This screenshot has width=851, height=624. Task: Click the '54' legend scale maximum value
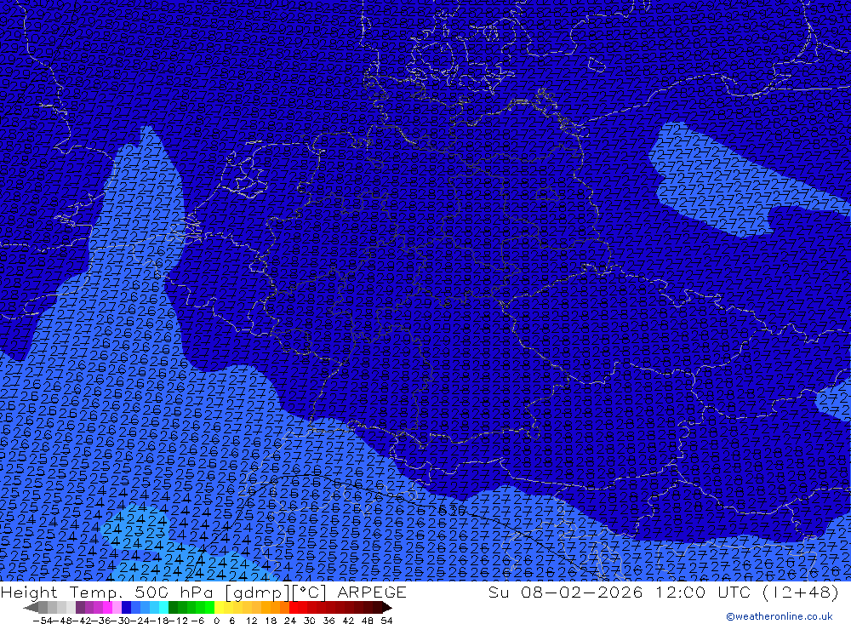[386, 621]
